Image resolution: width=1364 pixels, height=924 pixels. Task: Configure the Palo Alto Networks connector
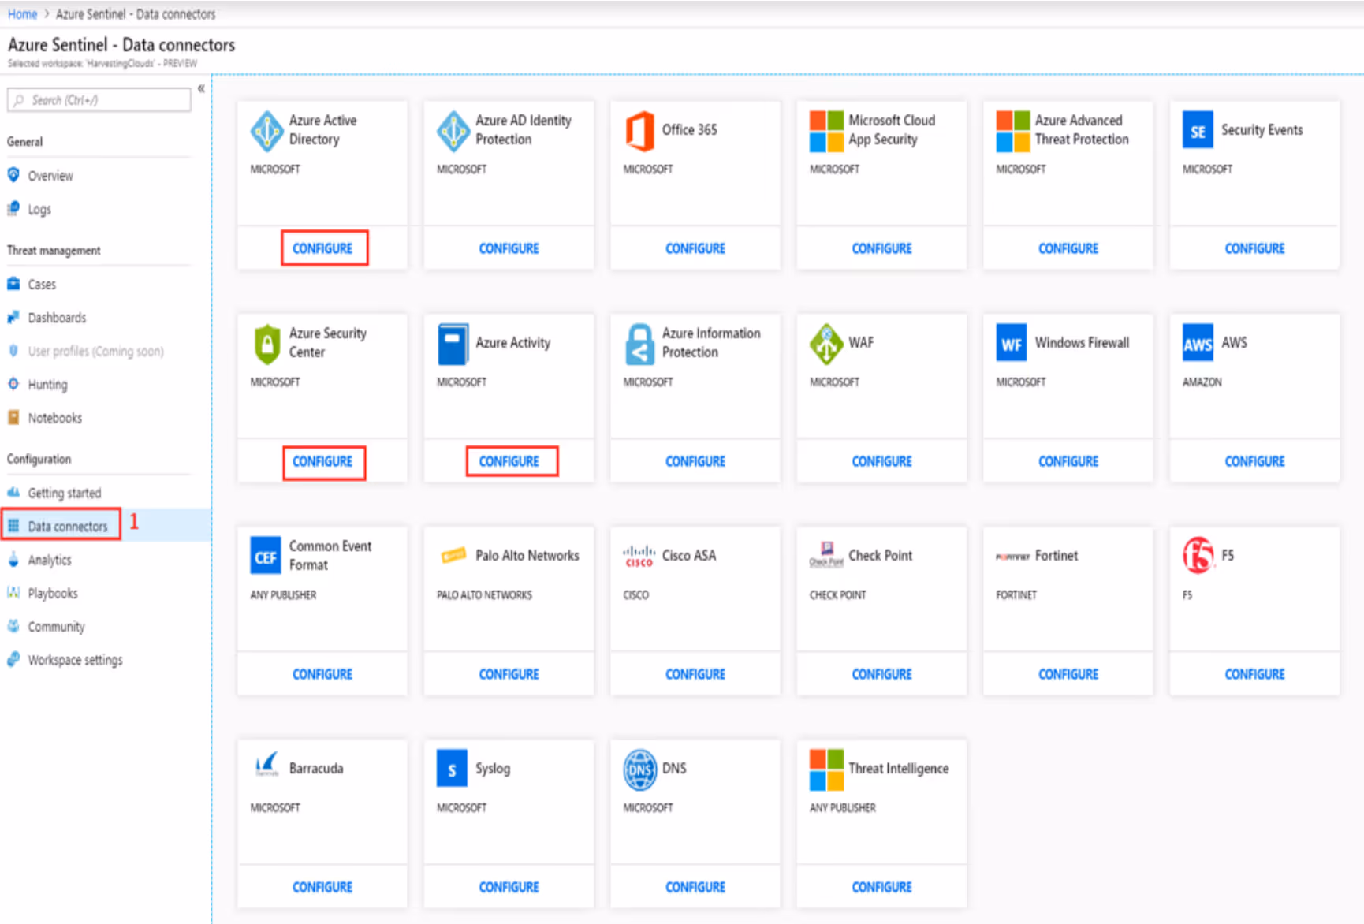(509, 674)
